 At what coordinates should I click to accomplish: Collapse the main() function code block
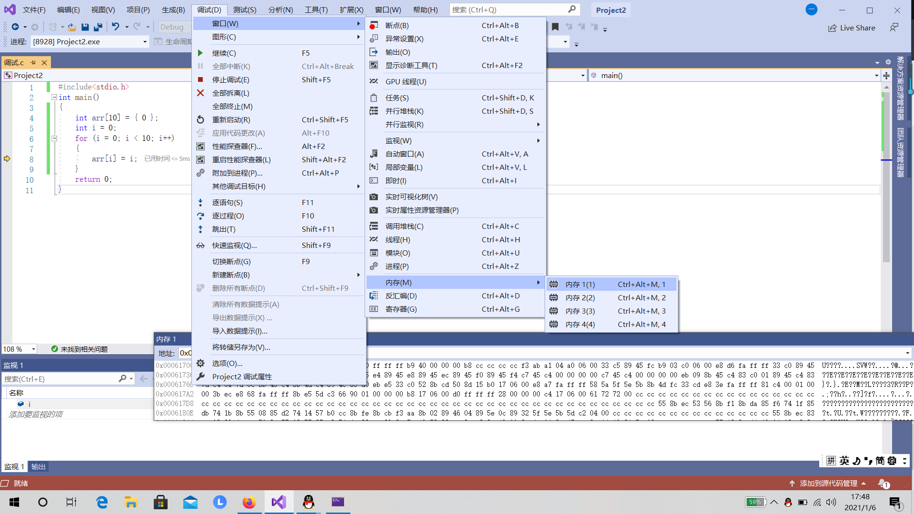(x=54, y=97)
